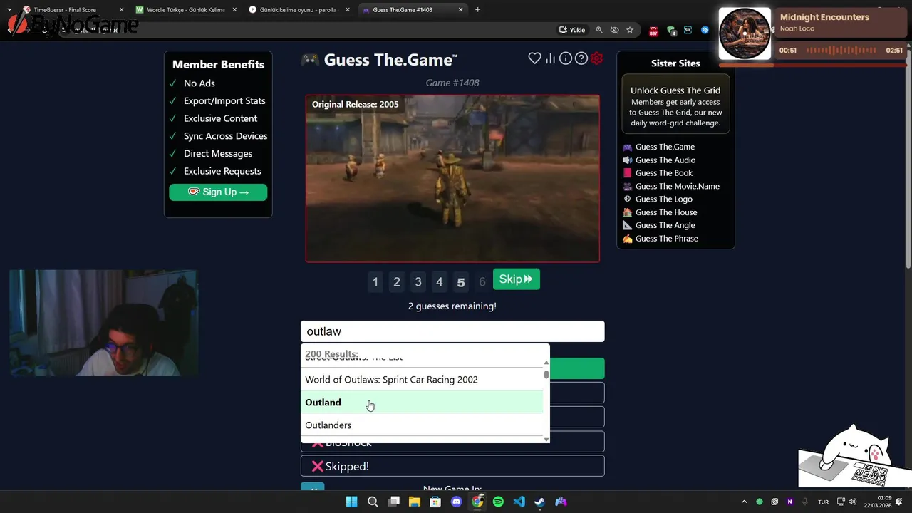Screen dimensions: 912x513
Task: Click the results list down scroll arrow
Action: pyautogui.click(x=546, y=440)
